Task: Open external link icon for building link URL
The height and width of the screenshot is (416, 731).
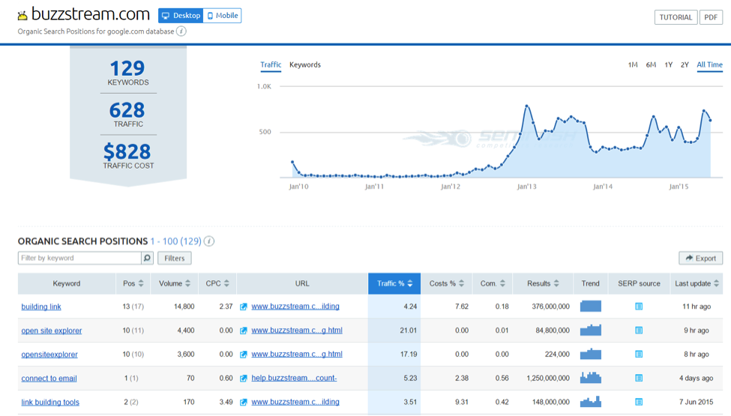Action: [244, 307]
